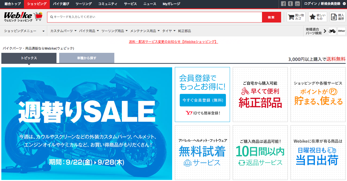Open the カスタムパーツ dropdown menu
The image size is (347, 181).
[63, 31]
